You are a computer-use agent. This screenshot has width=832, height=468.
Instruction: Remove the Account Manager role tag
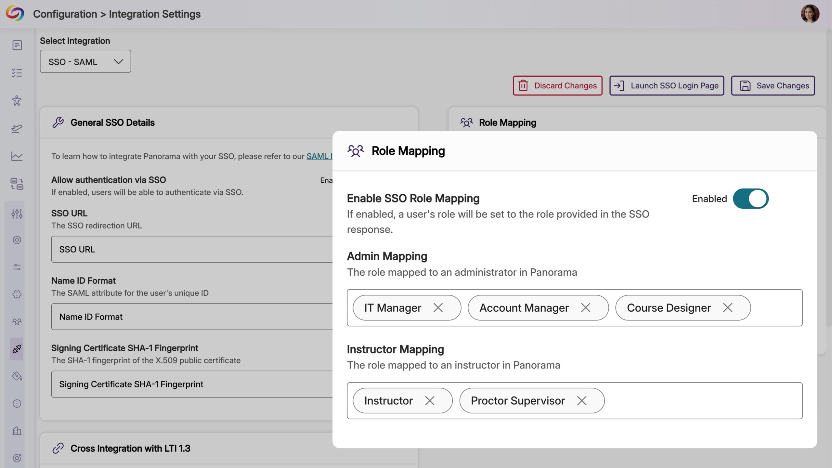click(x=585, y=307)
